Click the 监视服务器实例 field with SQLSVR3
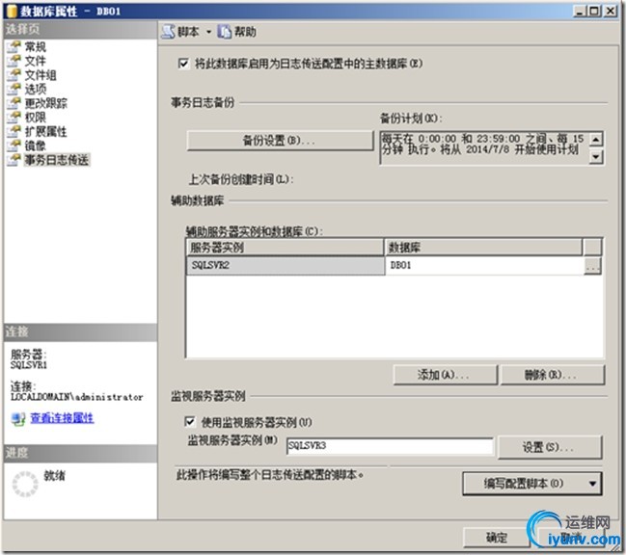The image size is (626, 555). (390, 446)
